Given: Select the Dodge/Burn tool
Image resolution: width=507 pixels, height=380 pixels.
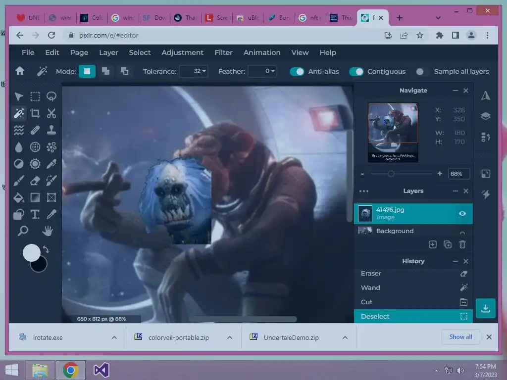Looking at the screenshot, I should click(19, 164).
